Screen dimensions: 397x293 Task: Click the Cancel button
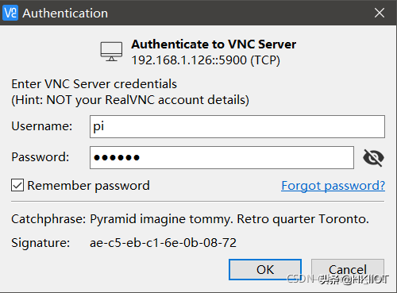pyautogui.click(x=348, y=269)
